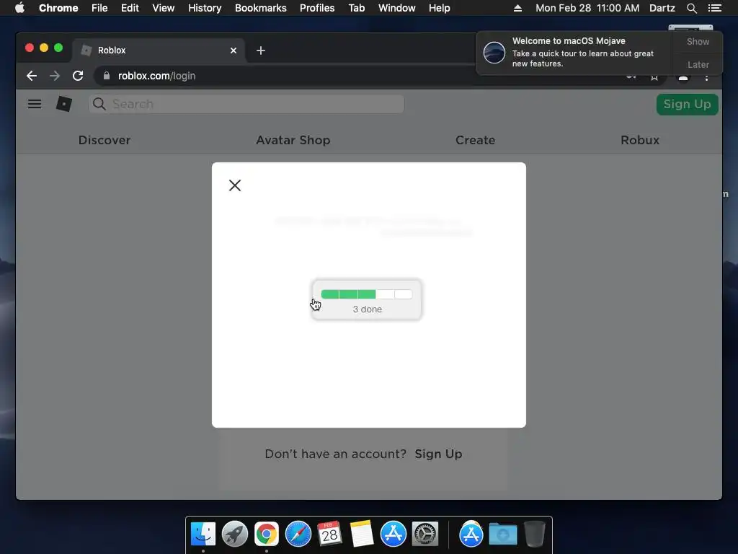This screenshot has width=738, height=554.
Task: Open System Preferences from the Dock
Action: click(x=425, y=534)
